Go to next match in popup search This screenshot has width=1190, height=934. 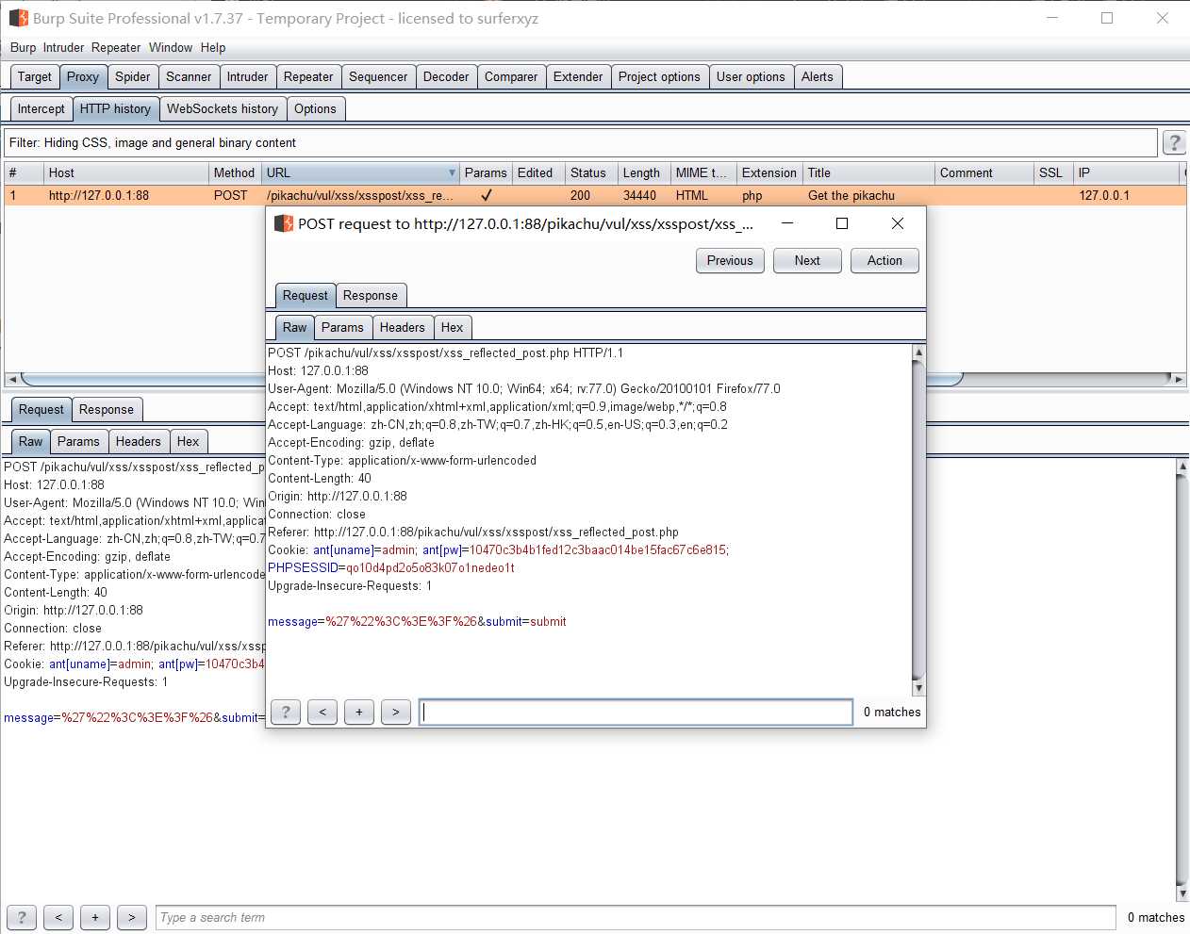(396, 712)
